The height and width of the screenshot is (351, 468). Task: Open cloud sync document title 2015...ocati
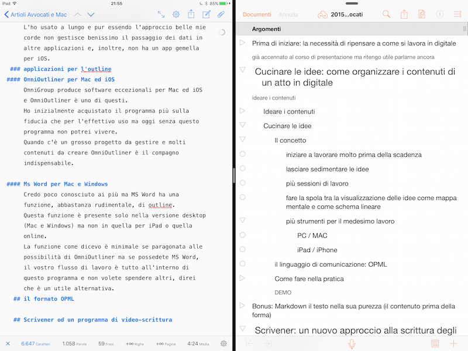click(x=340, y=15)
